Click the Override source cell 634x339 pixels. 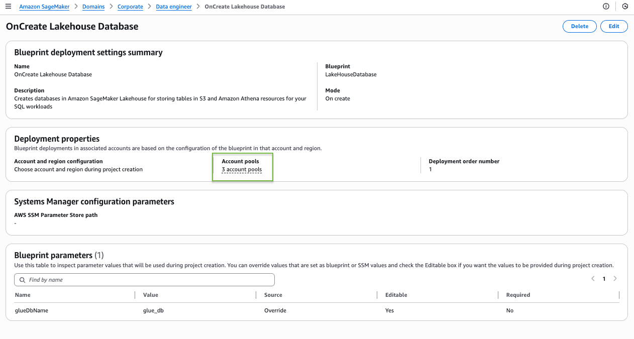275,310
